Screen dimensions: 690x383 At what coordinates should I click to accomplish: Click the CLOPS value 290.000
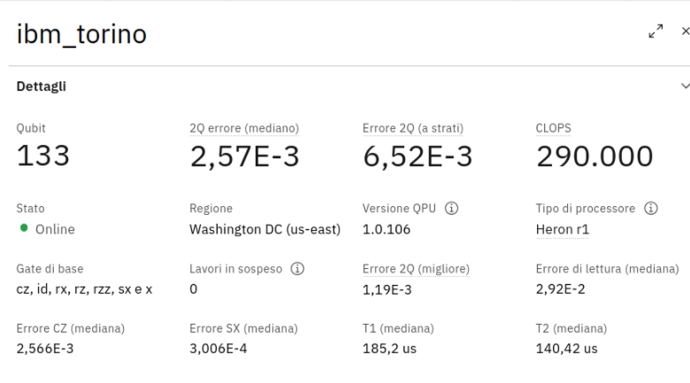click(x=594, y=156)
